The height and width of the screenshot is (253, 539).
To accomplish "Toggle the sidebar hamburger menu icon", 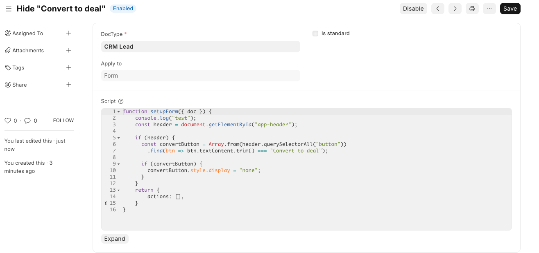I will pyautogui.click(x=8, y=9).
